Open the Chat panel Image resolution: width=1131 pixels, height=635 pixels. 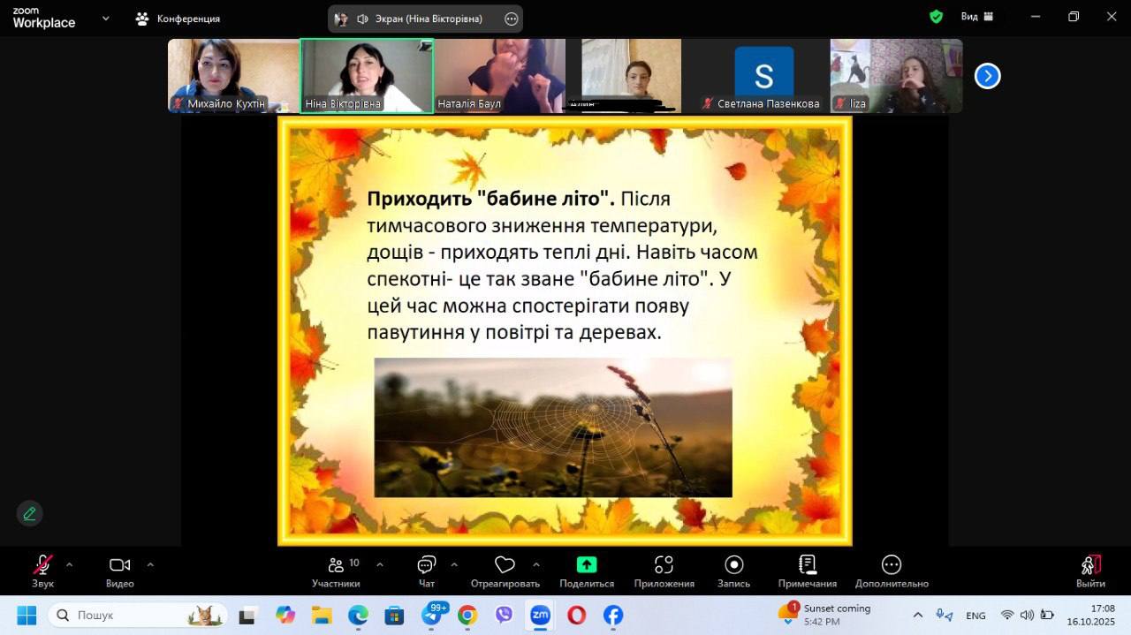point(427,565)
